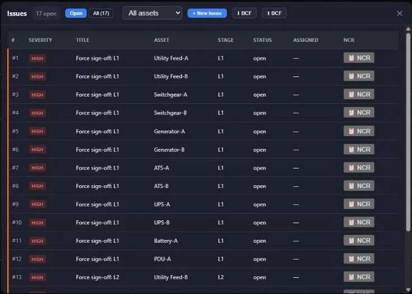412x294 pixels.
Task: Switch to the All (17) filter tab
Action: 101,13
